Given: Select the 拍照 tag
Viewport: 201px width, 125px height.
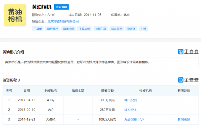Looking at the screenshot, I should point(143,29).
